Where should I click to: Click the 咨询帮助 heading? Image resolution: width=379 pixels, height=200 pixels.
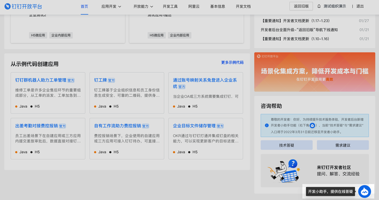coord(271,106)
